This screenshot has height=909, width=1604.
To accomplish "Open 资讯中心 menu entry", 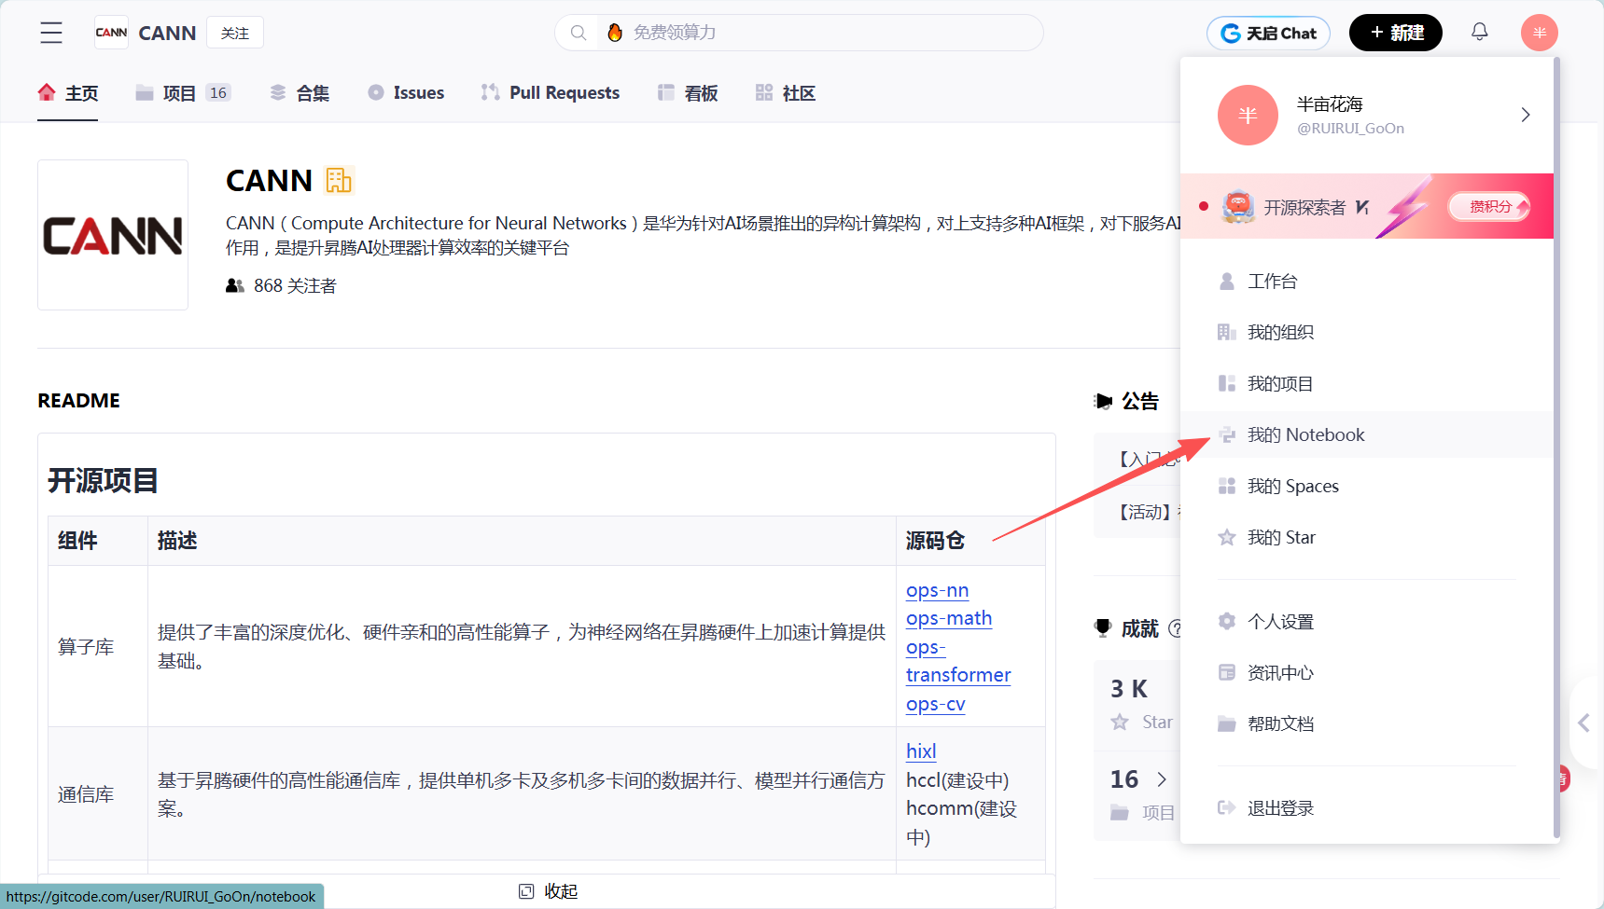I will coord(1367,672).
